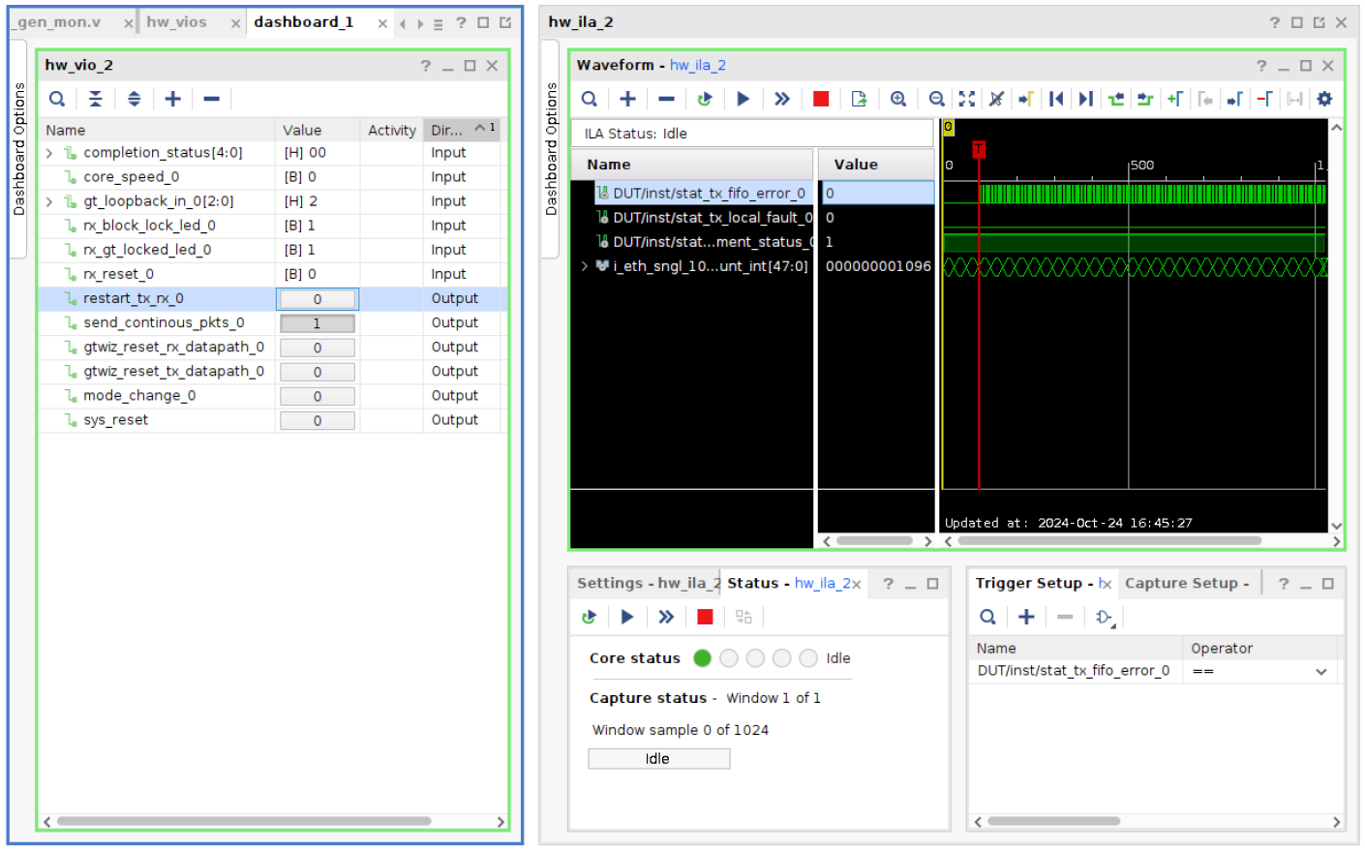This screenshot has height=851, width=1365.
Task: Click the Zoom In magnifier in Waveform toolbar
Action: pos(898,99)
